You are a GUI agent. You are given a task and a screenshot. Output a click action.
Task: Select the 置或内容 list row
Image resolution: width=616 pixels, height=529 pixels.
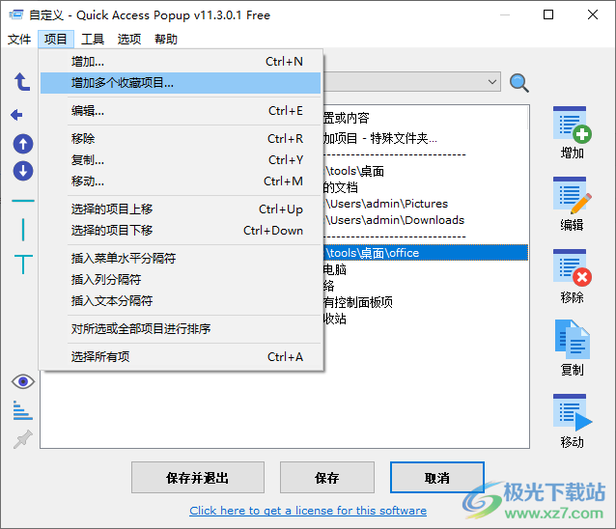click(426, 118)
